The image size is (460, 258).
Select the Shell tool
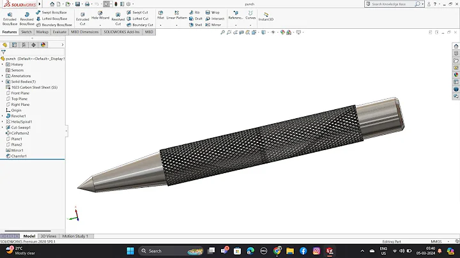(x=195, y=25)
